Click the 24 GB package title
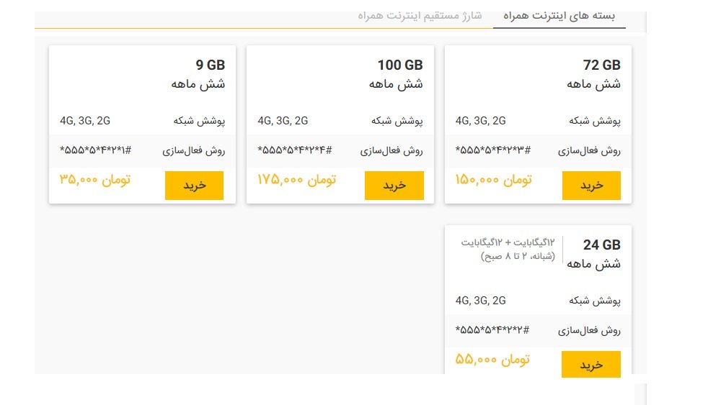Screen dimensions: 721x405 (601, 245)
